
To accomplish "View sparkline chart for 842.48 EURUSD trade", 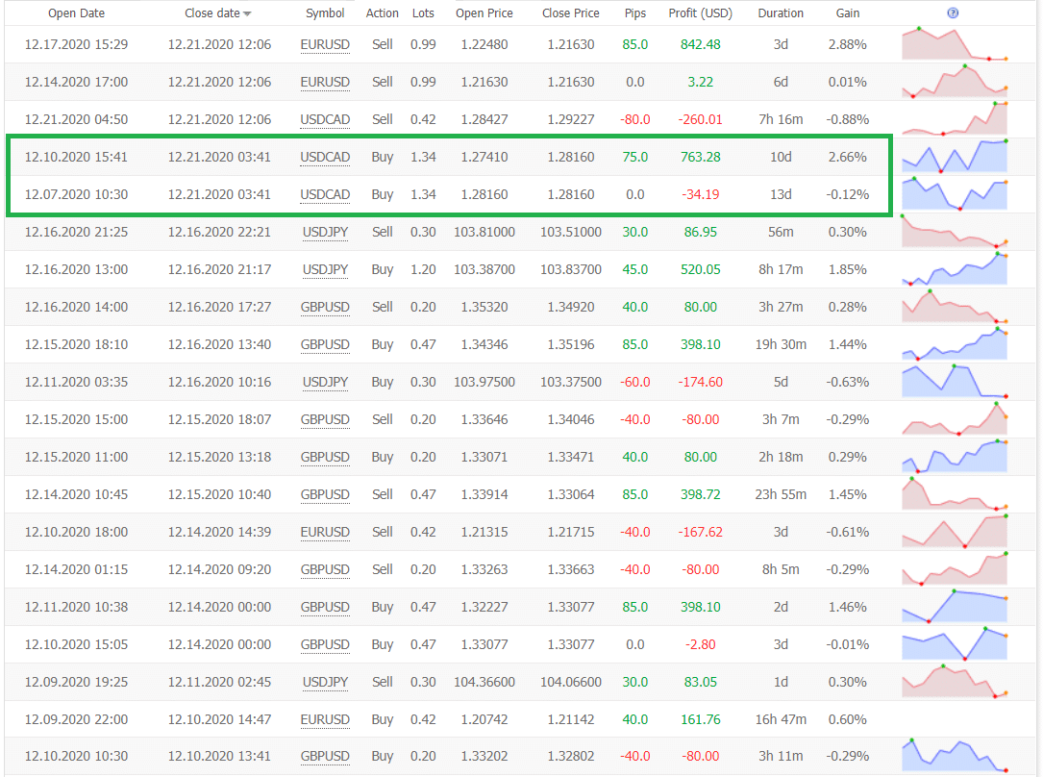I will coord(955,44).
